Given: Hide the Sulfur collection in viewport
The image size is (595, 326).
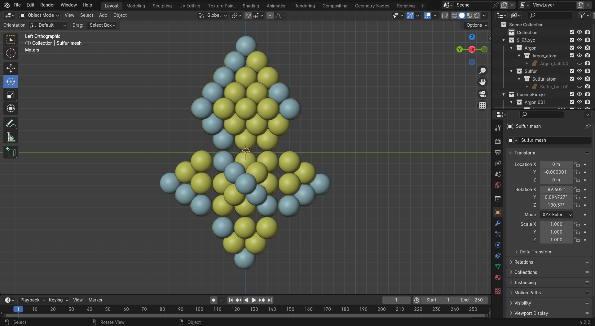Looking at the screenshot, I should [x=579, y=71].
